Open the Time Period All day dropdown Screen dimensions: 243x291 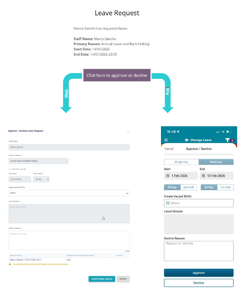pyautogui.click(x=41, y=179)
